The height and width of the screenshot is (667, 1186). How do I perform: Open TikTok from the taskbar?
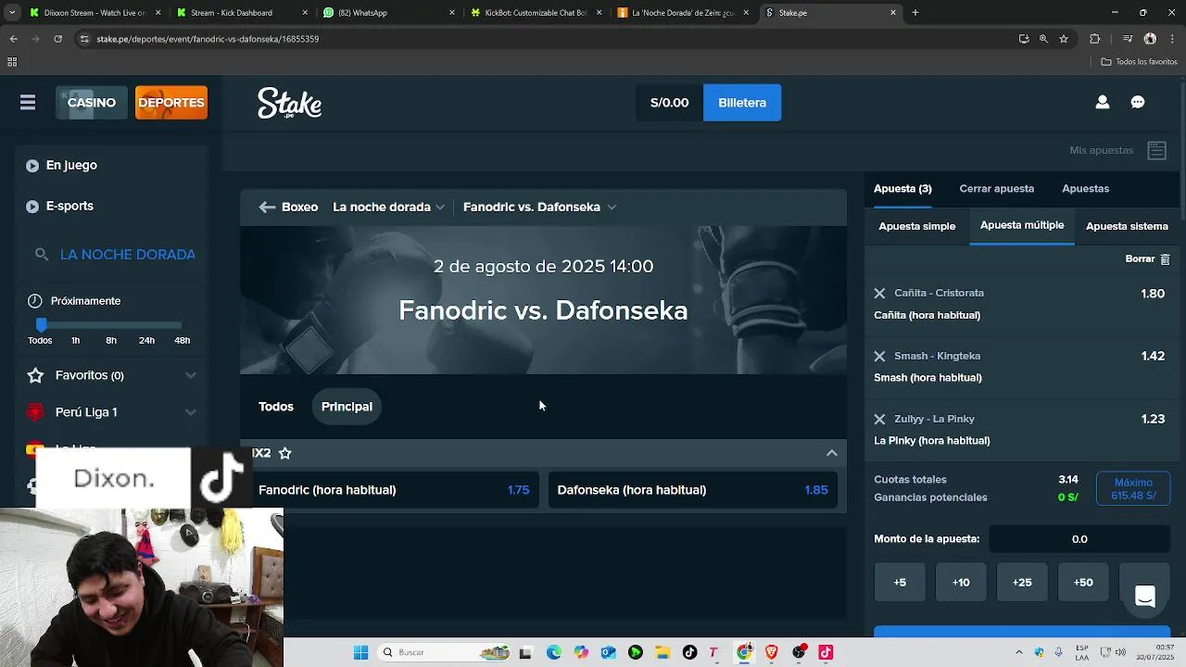click(x=689, y=652)
